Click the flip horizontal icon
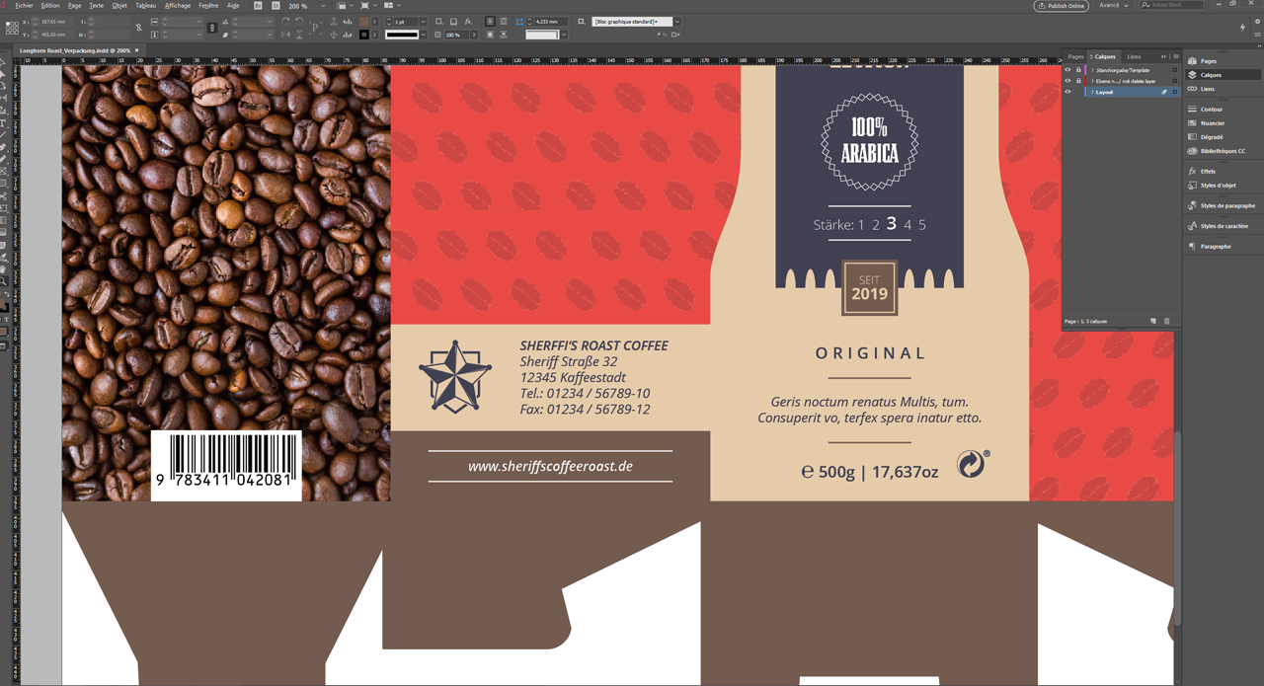 [x=285, y=35]
